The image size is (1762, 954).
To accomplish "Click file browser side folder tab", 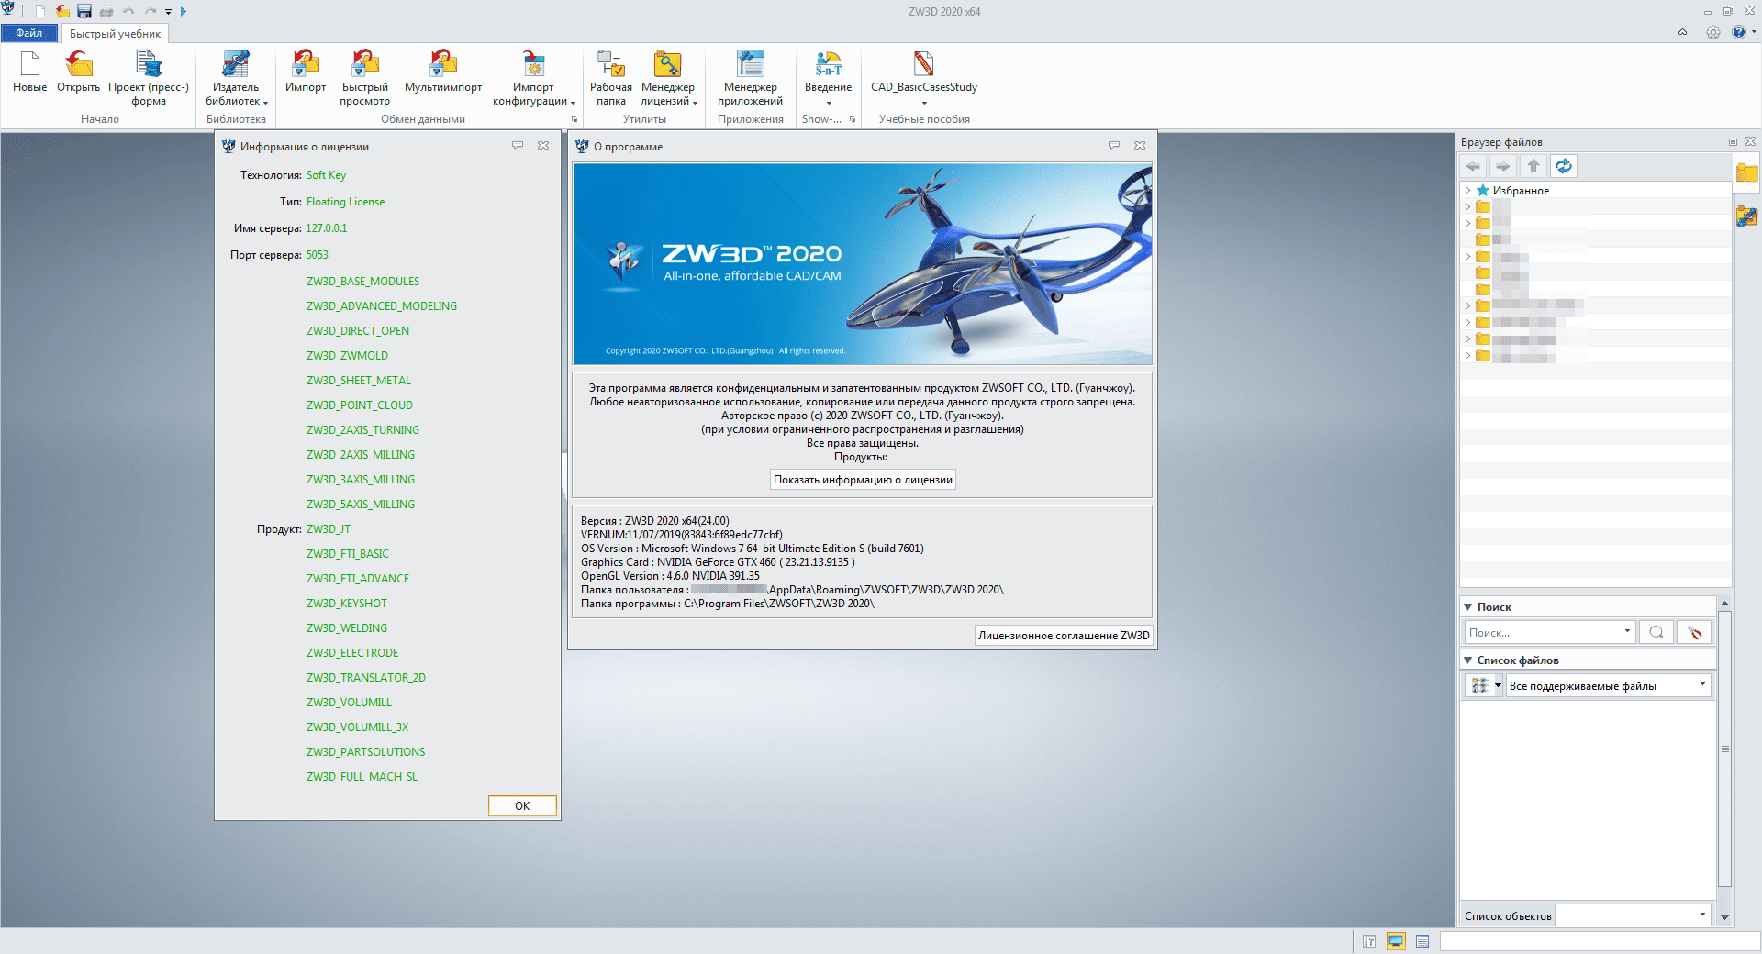I will [x=1747, y=172].
